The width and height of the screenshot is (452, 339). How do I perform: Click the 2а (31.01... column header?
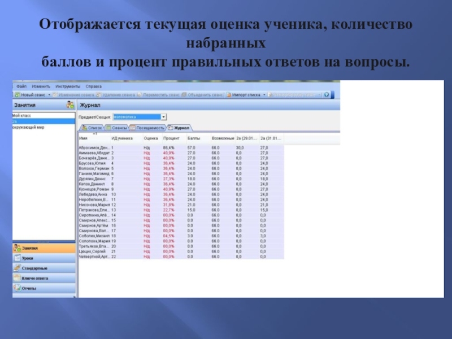271,138
